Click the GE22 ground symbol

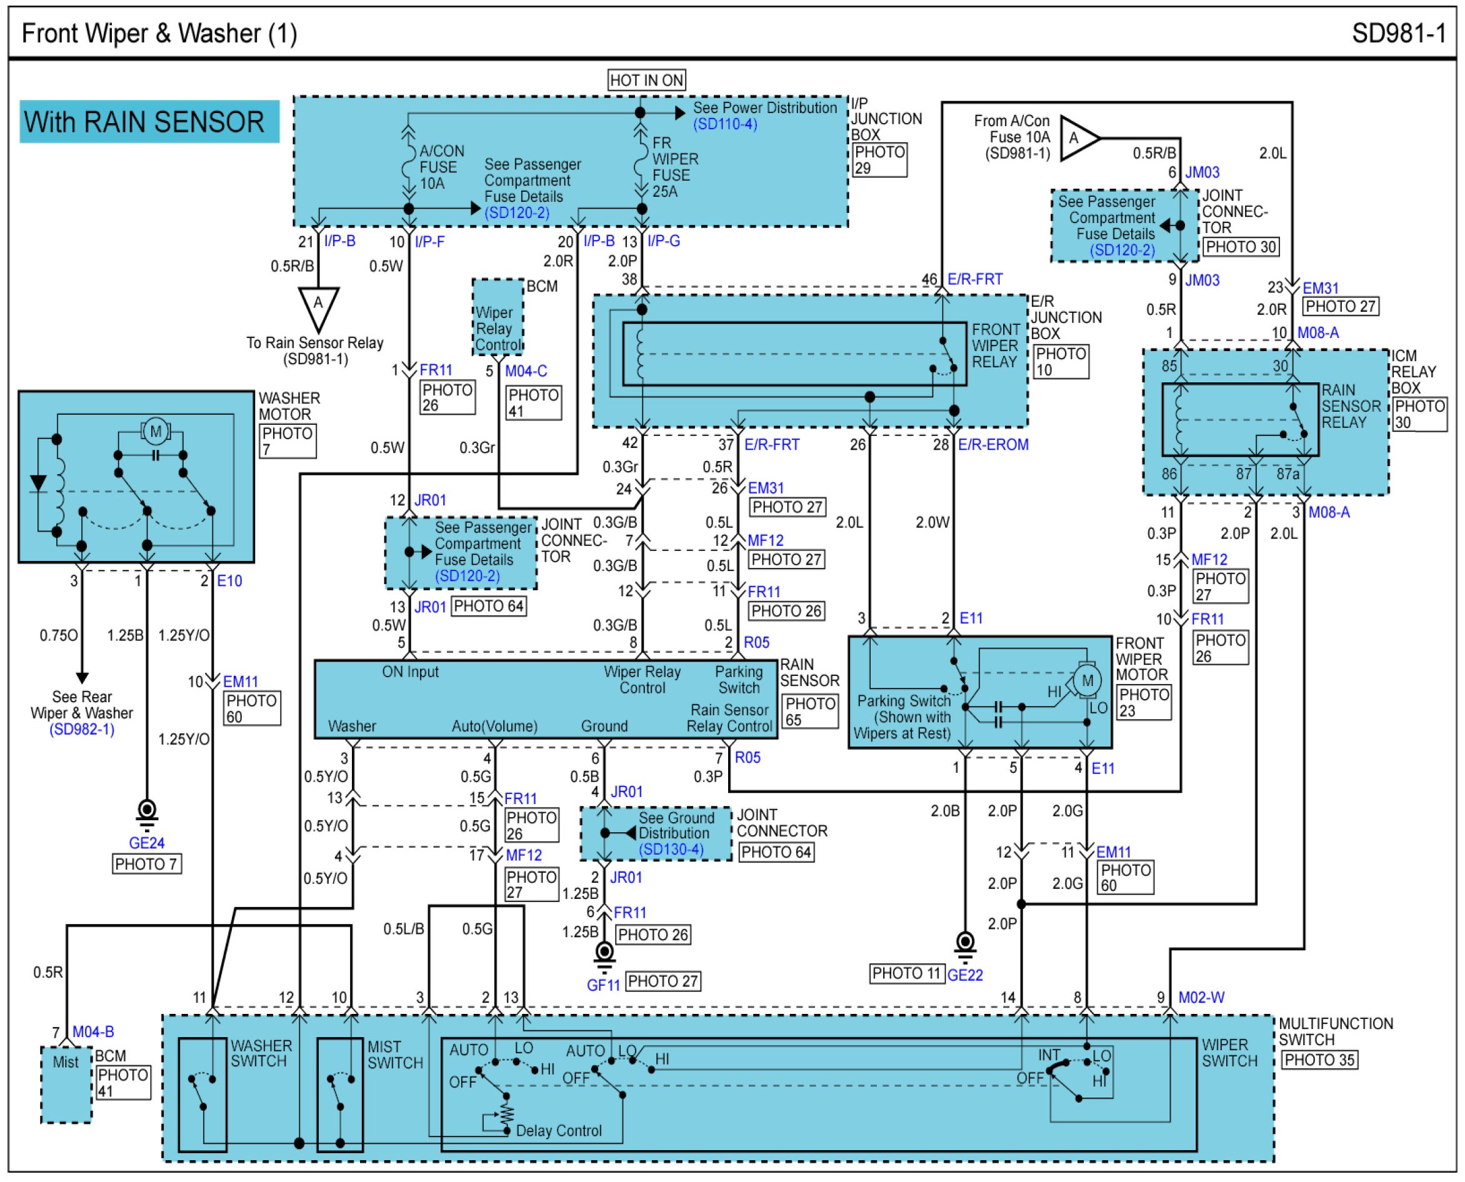(x=964, y=946)
